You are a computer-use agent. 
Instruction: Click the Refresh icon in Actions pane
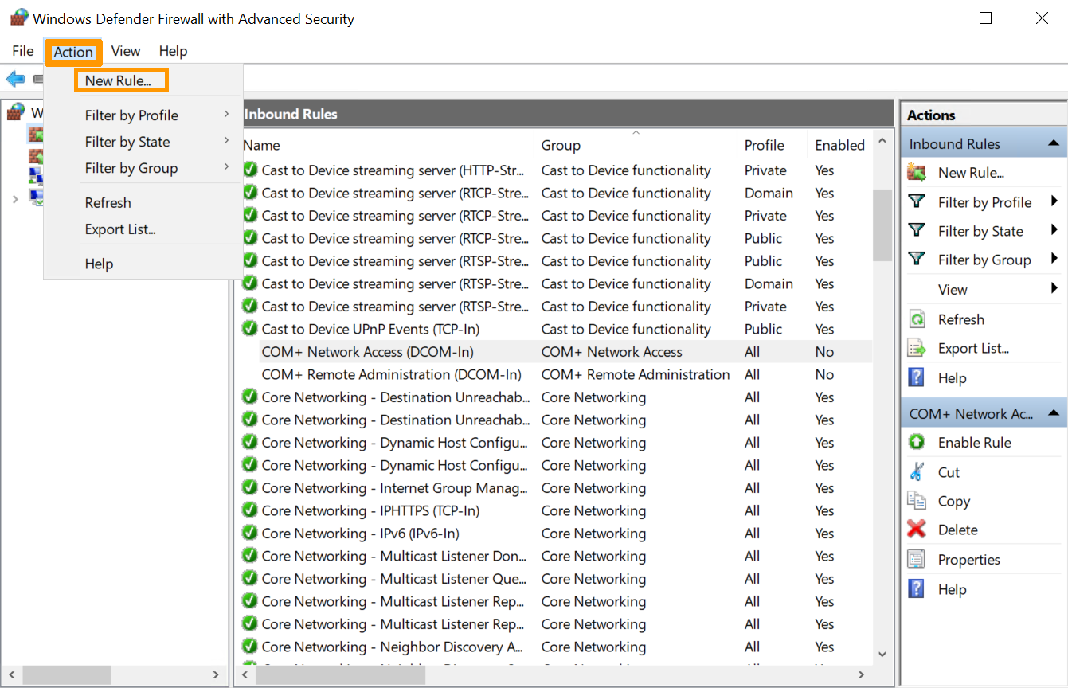coord(917,319)
